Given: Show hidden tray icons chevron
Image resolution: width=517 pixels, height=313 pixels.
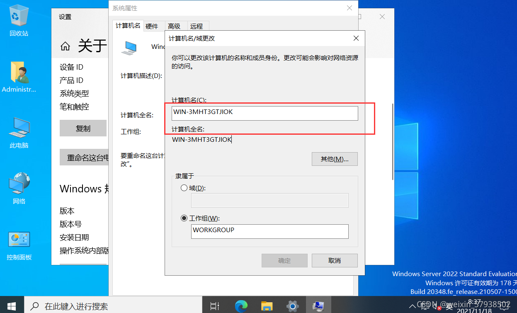Looking at the screenshot, I should [x=413, y=306].
